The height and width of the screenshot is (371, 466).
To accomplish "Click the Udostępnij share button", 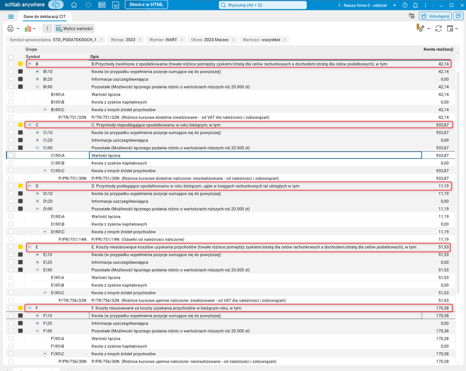I will tap(435, 16).
